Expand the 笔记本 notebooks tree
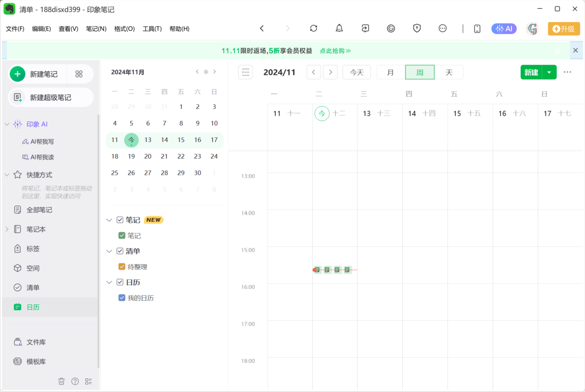 7,229
